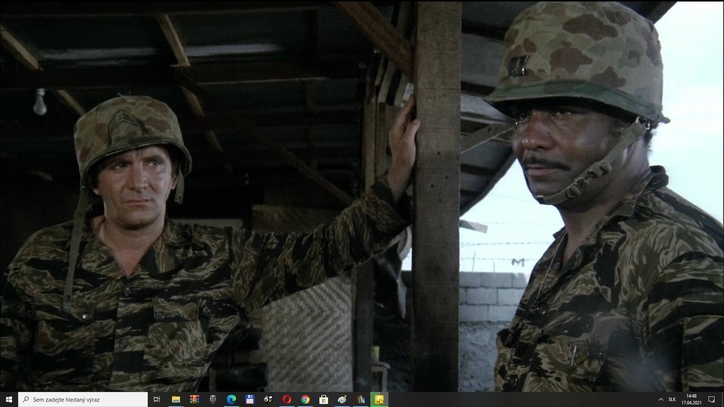Viewport: 724px width, 407px height.
Task: Click the blue floppy disk taskbar icon
Action: coord(249,399)
